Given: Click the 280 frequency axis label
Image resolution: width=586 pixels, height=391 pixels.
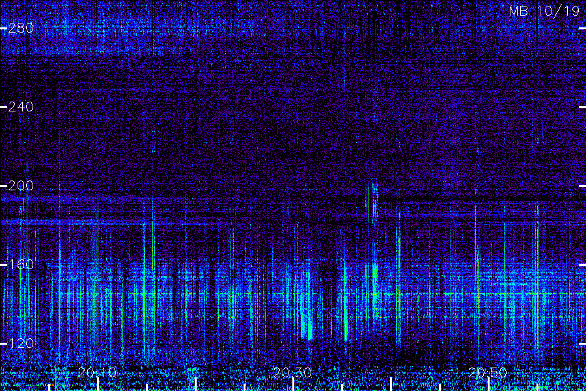Looking at the screenshot, I should 21,28.
